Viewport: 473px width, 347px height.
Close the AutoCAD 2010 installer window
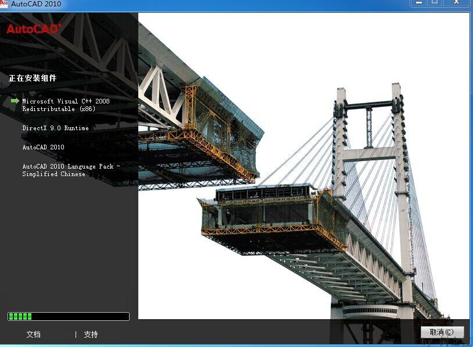coord(457,3)
